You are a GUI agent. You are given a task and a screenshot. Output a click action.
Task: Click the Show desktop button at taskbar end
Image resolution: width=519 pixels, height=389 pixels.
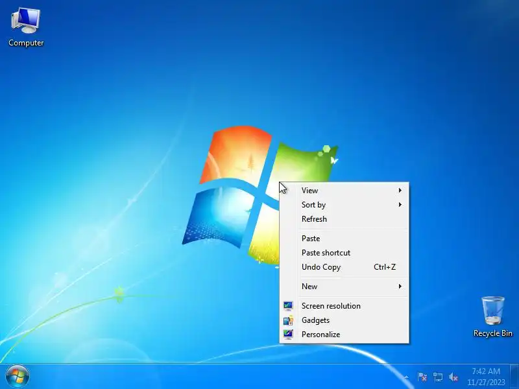pyautogui.click(x=516, y=377)
